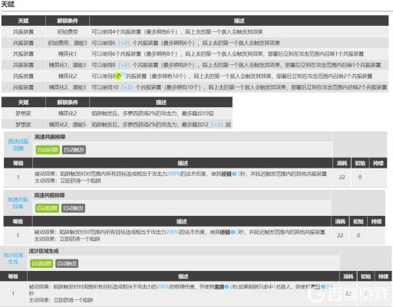Click 解锁条件 header in 共振装置 table

(x=68, y=21)
